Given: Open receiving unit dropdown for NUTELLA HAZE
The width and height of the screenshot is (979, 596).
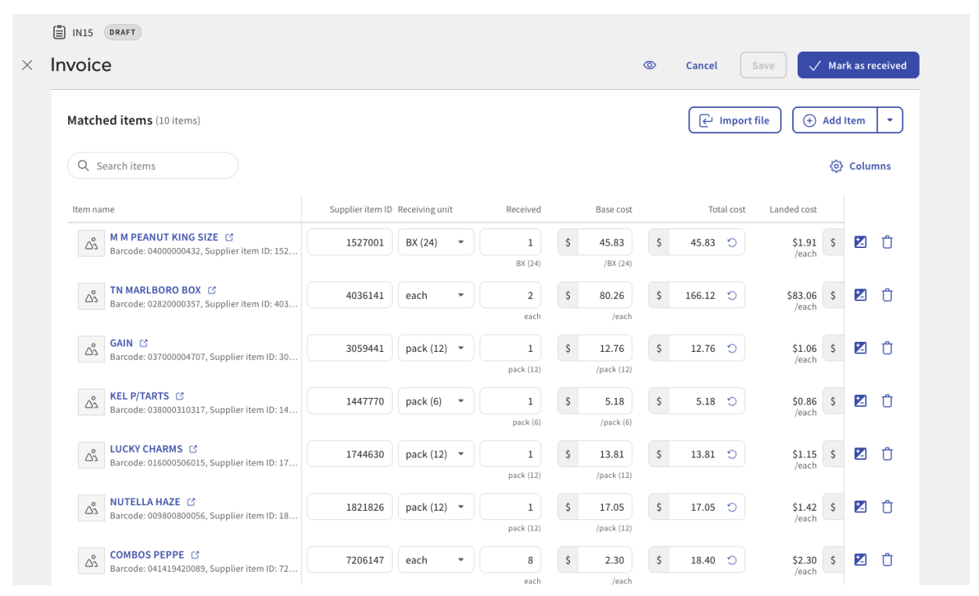Looking at the screenshot, I should [436, 508].
